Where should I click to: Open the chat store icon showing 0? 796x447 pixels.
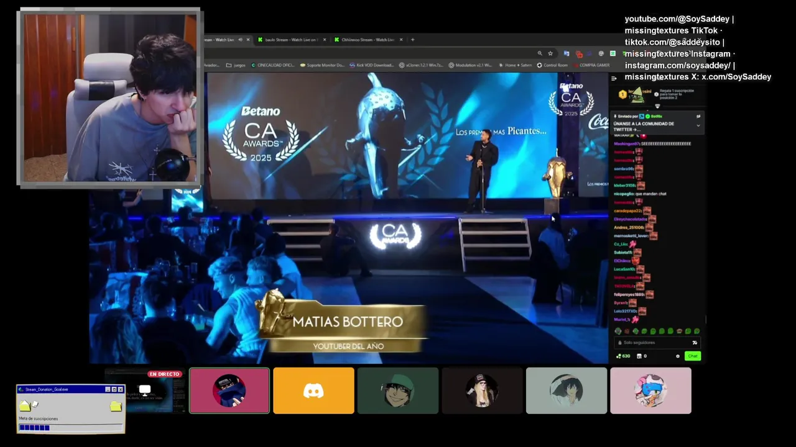pyautogui.click(x=642, y=356)
